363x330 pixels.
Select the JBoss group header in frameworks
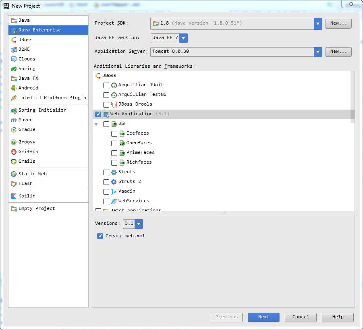(x=109, y=75)
